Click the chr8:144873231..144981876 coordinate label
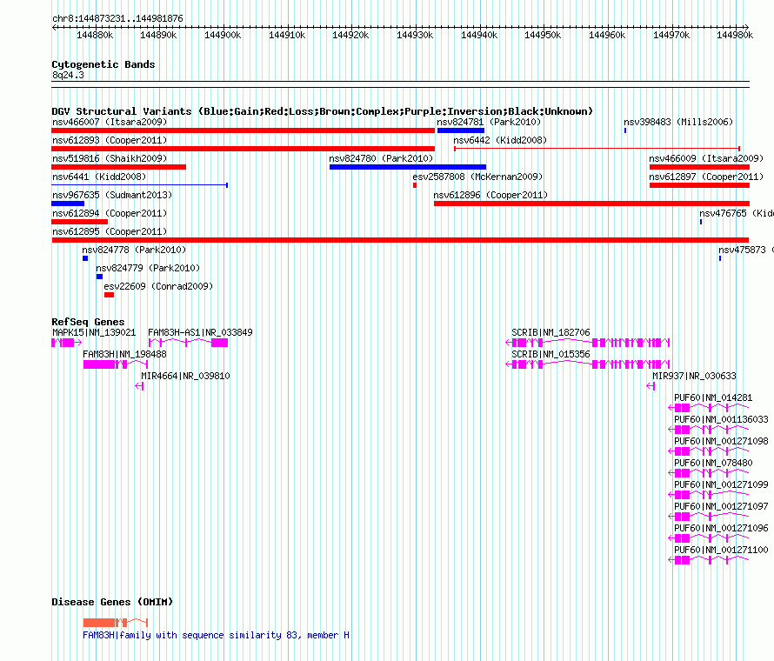774x661 pixels. point(117,18)
